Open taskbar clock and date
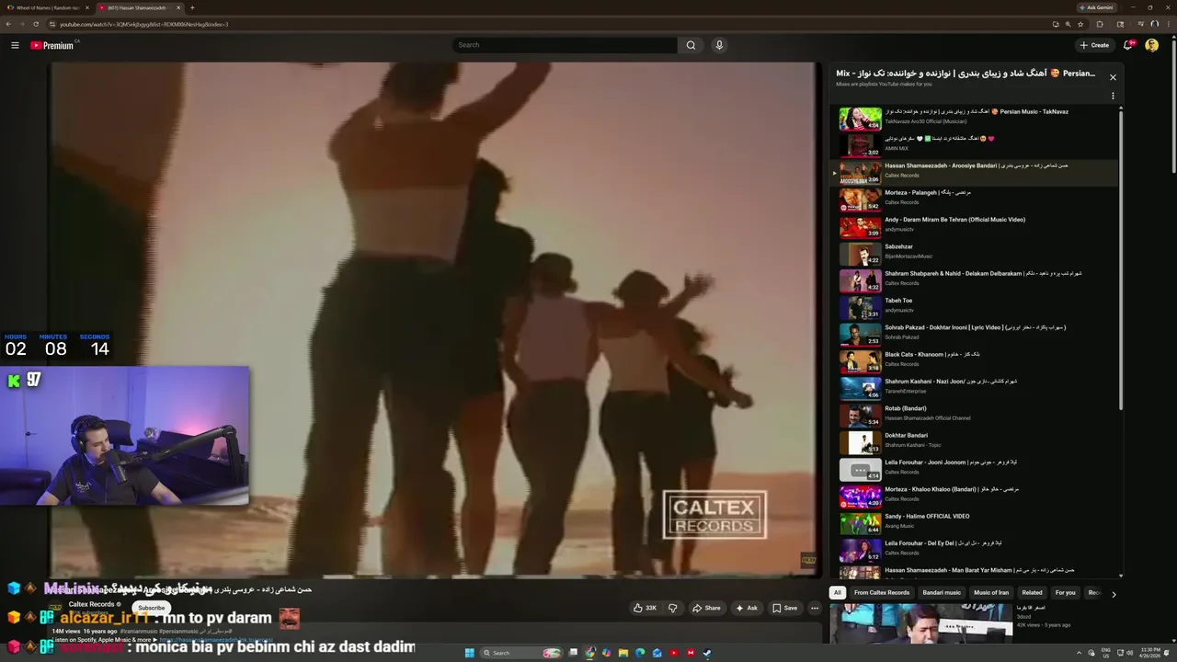The image size is (1177, 662). point(1150,653)
